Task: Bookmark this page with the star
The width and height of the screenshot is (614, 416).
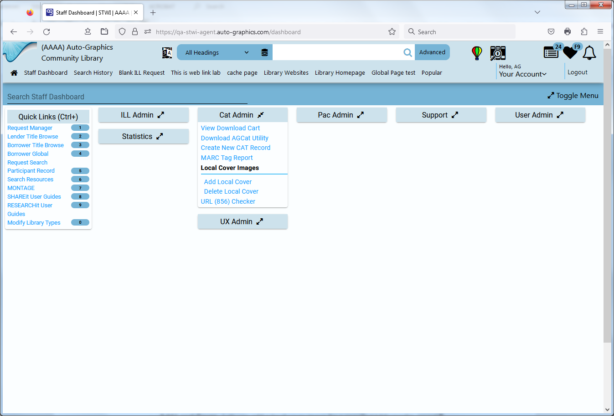Action: click(392, 32)
